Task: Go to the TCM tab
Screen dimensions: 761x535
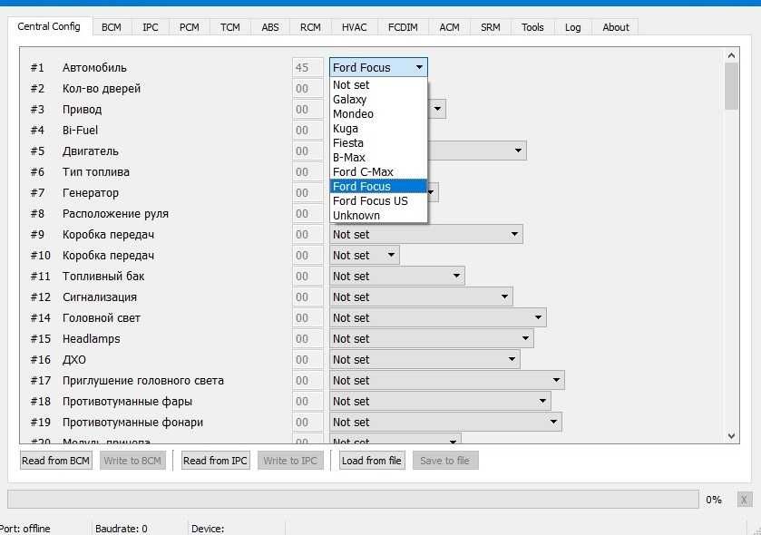Action: tap(230, 27)
